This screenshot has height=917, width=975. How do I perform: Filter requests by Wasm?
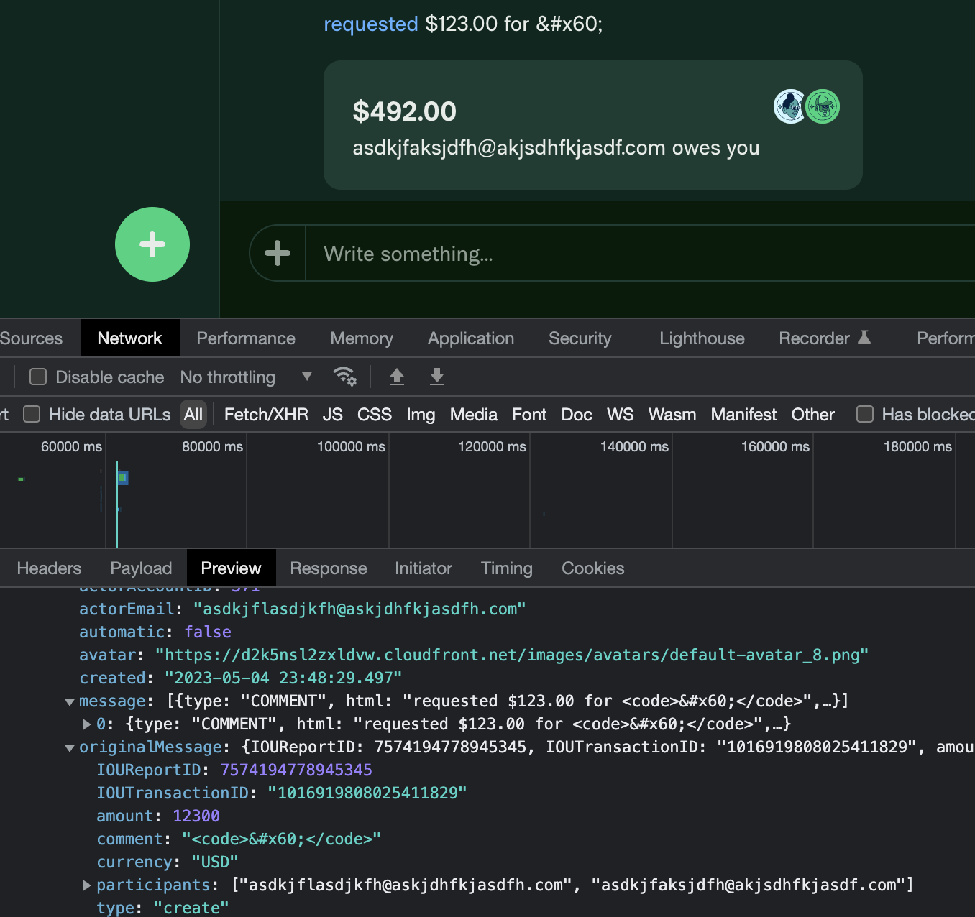[672, 414]
